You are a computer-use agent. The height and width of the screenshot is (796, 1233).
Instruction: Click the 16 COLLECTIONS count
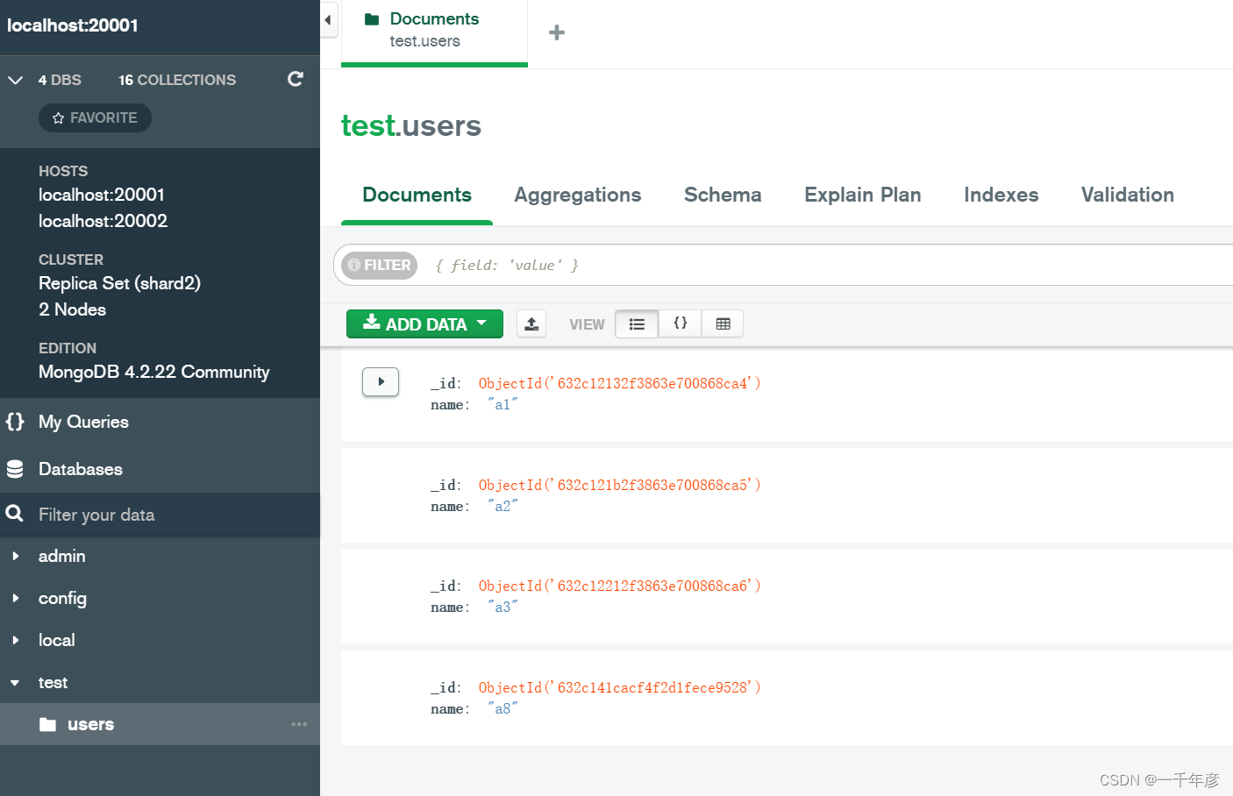click(177, 80)
